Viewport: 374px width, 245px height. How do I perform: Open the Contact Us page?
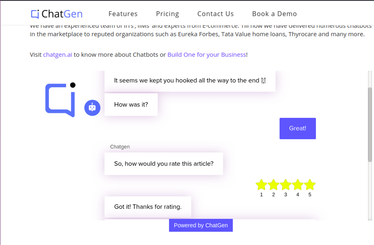click(x=216, y=14)
